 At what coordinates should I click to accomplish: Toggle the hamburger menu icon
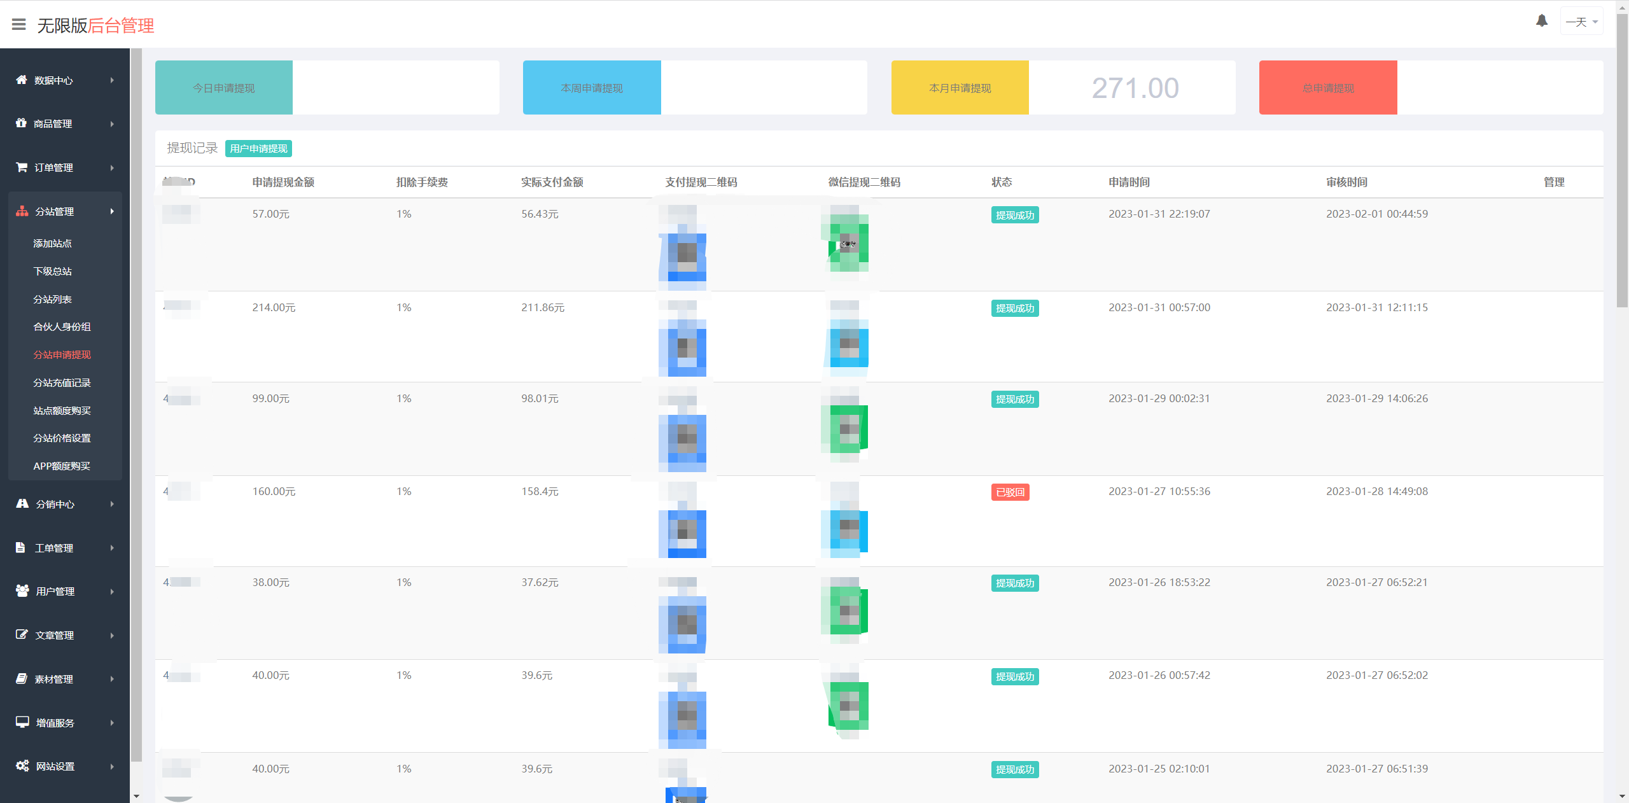point(19,25)
